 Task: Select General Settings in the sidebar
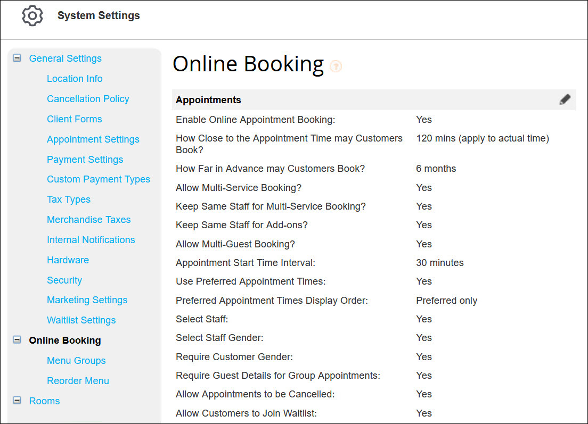click(65, 58)
